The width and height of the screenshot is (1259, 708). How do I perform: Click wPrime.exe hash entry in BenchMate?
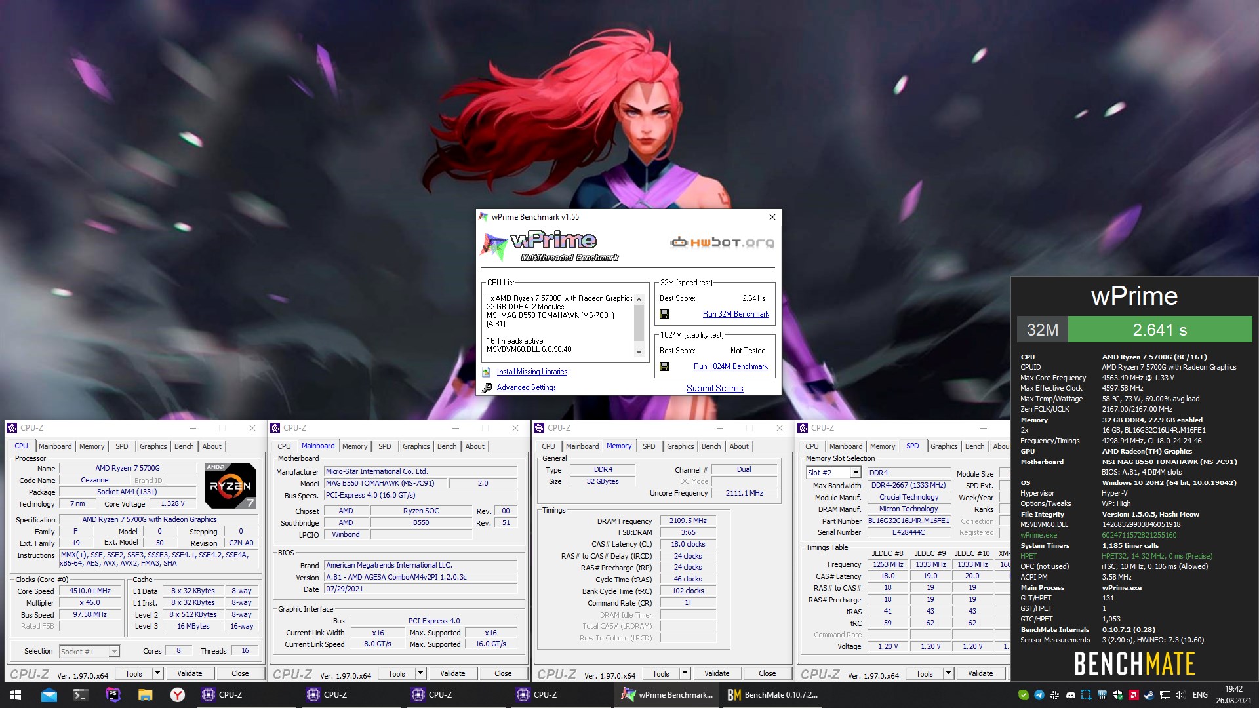pos(1139,535)
